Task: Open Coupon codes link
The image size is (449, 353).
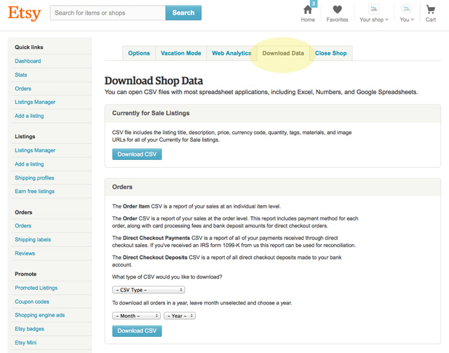Action: point(32,302)
